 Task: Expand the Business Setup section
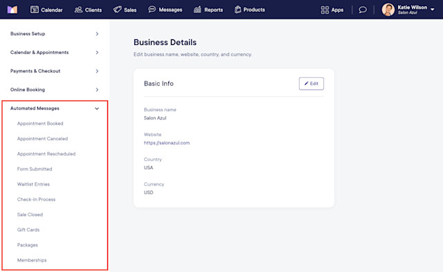(x=55, y=34)
